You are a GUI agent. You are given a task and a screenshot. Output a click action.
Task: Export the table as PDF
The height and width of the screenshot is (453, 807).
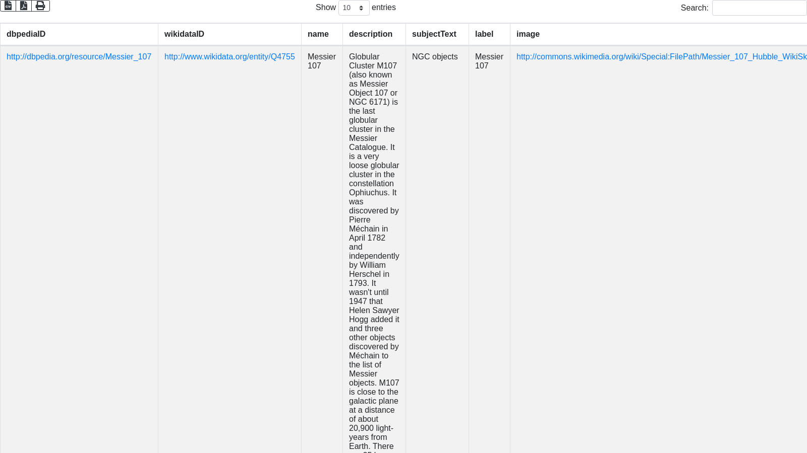click(24, 6)
